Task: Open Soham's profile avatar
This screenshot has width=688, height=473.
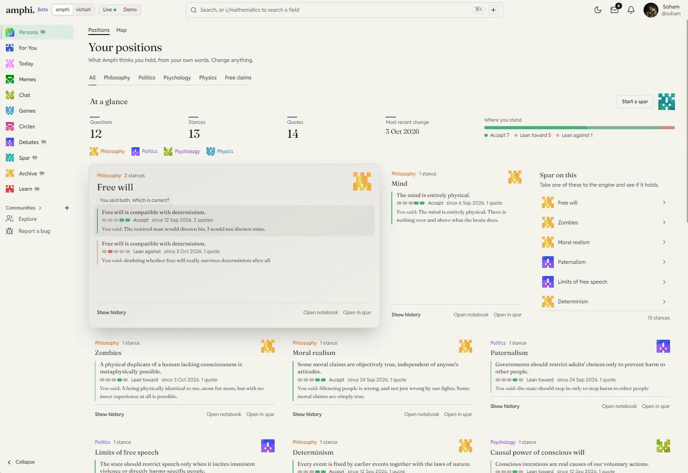Action: click(651, 10)
